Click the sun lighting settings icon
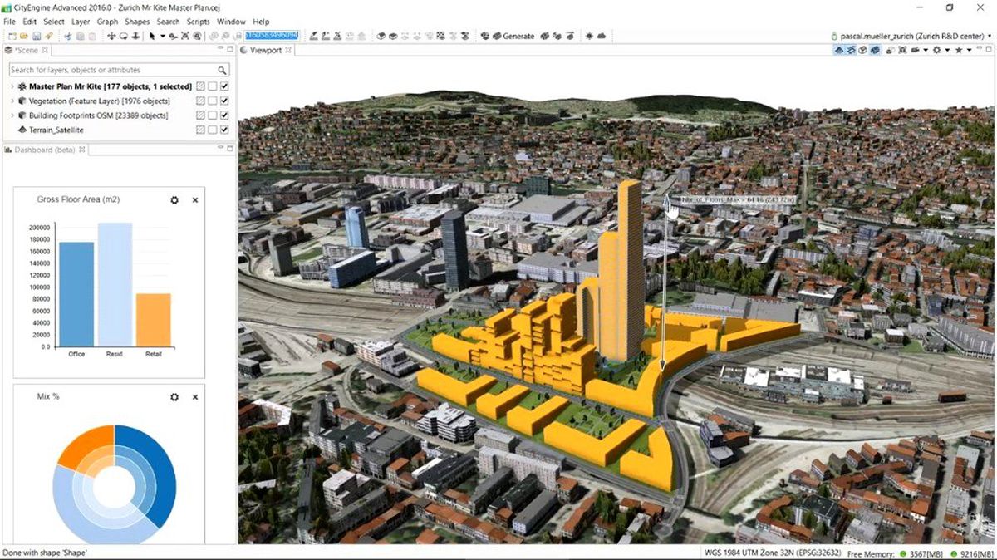This screenshot has width=997, height=560. tap(589, 36)
